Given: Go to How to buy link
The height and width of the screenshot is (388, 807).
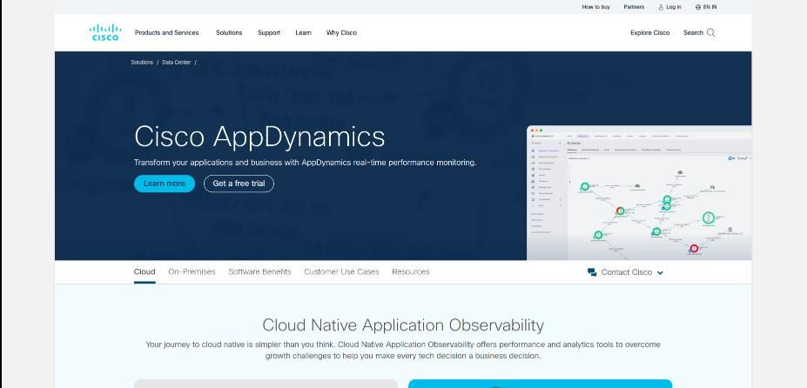Looking at the screenshot, I should [596, 7].
